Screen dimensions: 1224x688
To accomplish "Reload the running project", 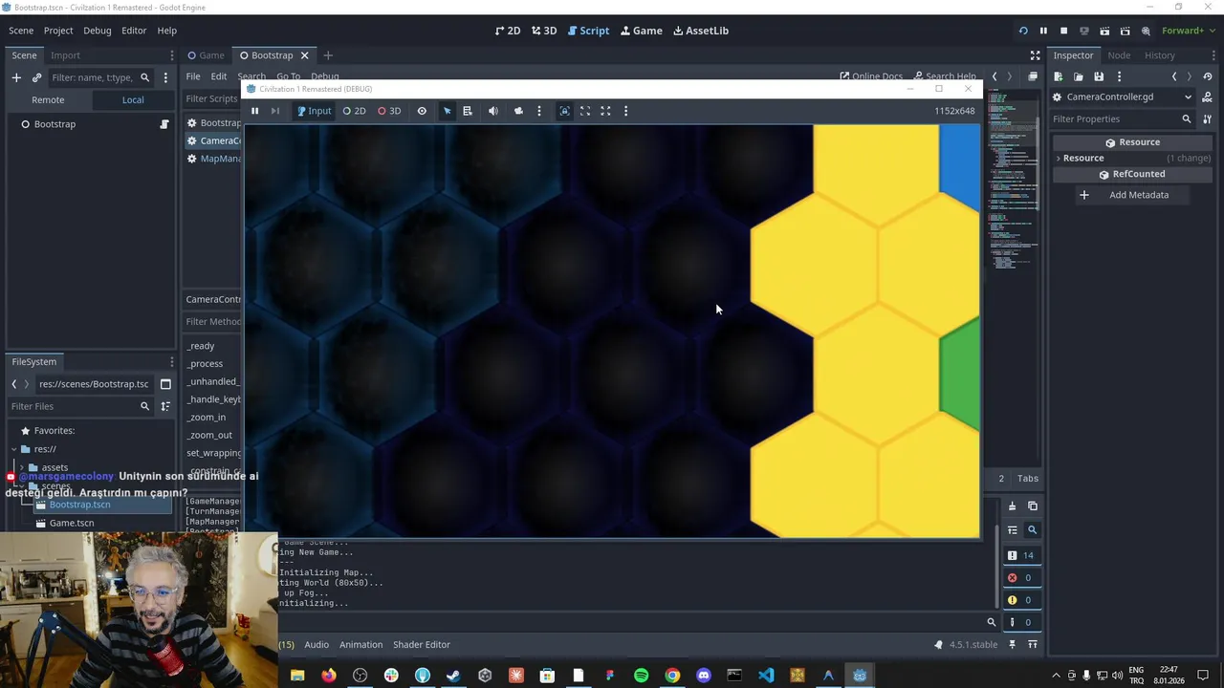I will 1023,31.
